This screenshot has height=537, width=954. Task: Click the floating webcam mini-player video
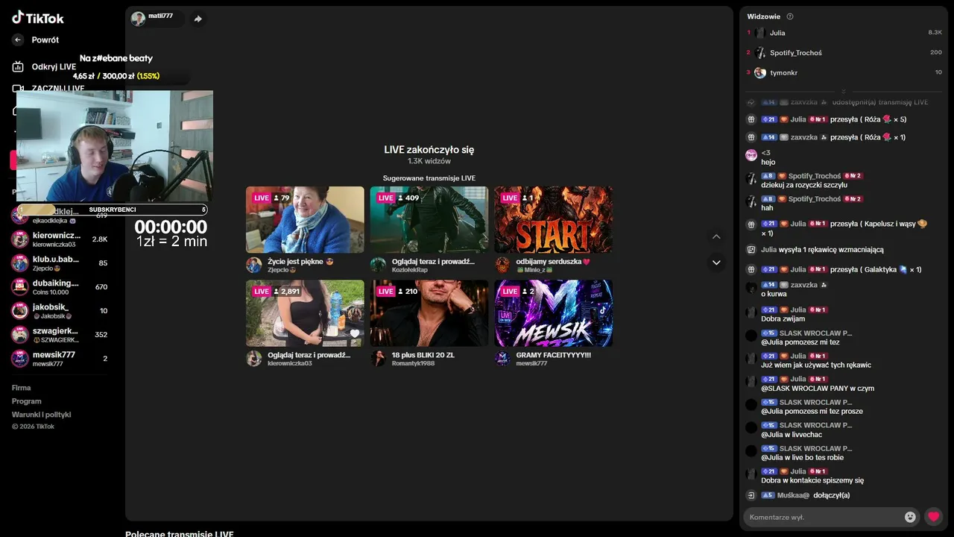115,146
